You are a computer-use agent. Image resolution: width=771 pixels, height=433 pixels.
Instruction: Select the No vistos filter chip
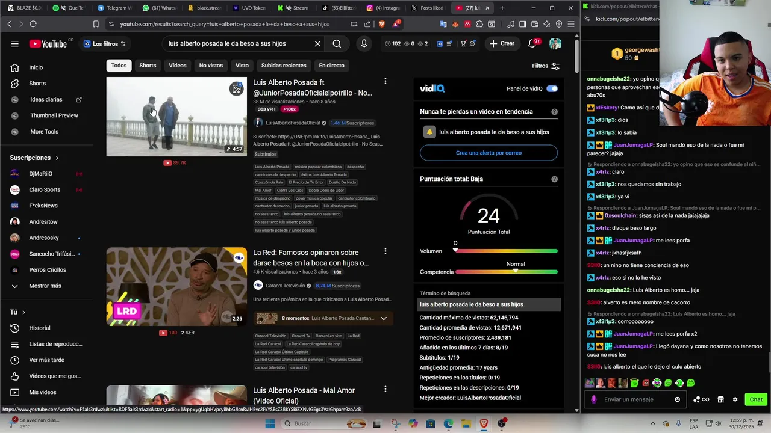tap(211, 66)
